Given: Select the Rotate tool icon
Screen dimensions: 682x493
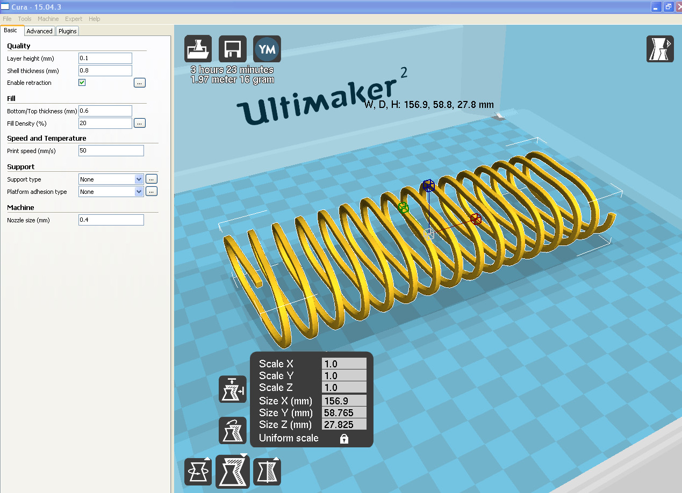Looking at the screenshot, I should pyautogui.click(x=198, y=471).
